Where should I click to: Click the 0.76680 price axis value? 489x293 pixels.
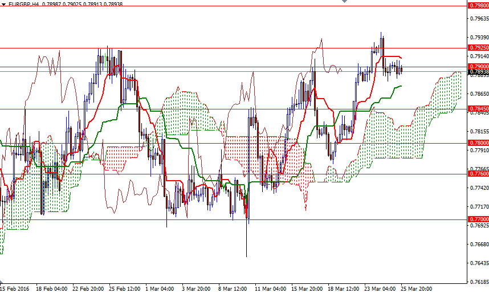pyautogui.click(x=479, y=245)
